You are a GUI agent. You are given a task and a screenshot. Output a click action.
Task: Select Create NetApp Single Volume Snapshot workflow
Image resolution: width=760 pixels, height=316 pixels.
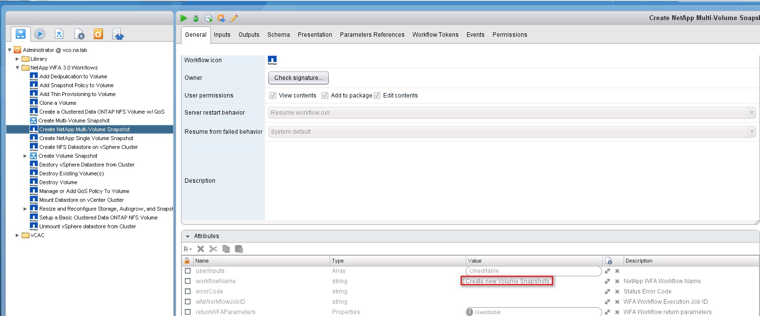tap(86, 138)
